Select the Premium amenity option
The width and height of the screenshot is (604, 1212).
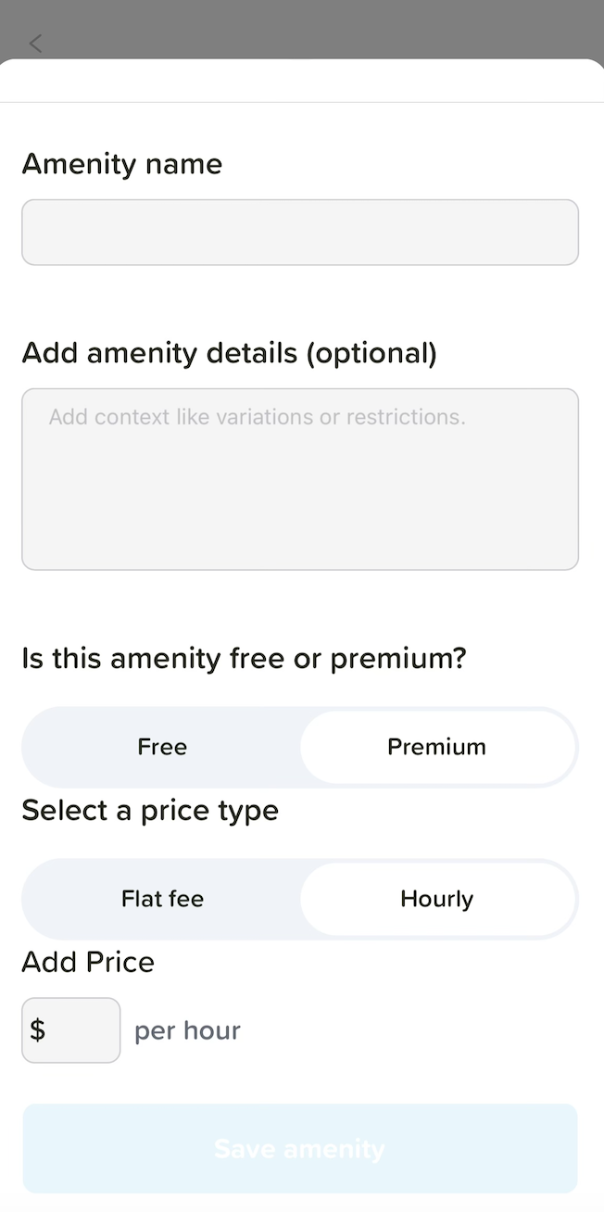pyautogui.click(x=436, y=747)
